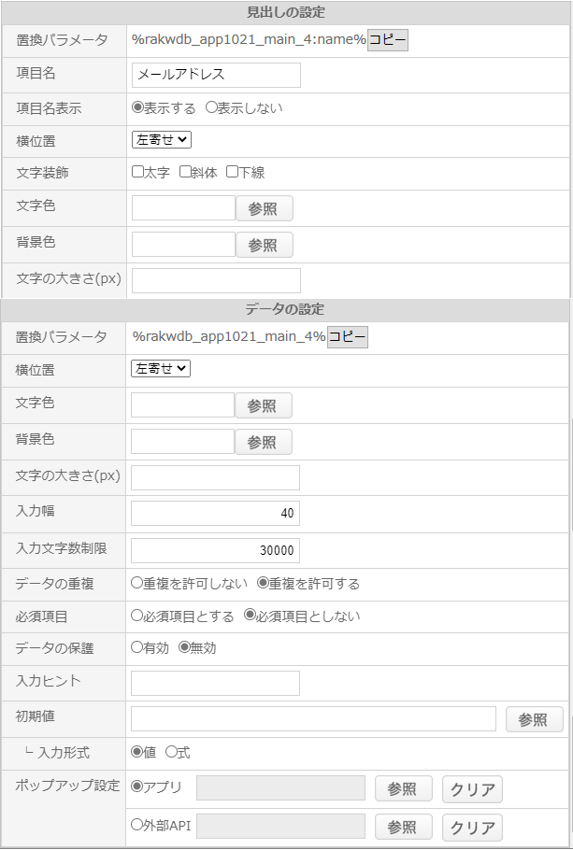Image resolution: width=573 pixels, height=850 pixels.
Task: Click the 項目名 field containing メールアドレス
Action: [216, 75]
